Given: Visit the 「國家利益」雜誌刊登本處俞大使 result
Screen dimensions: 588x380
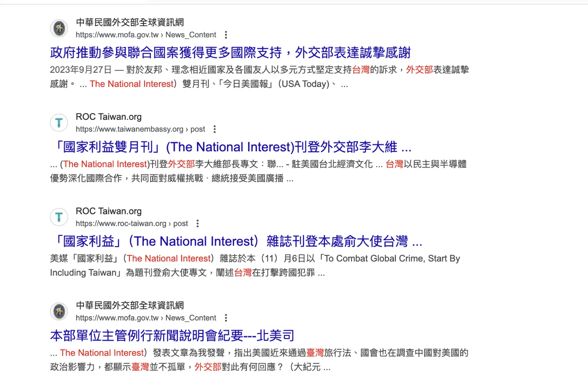Looking at the screenshot, I should coord(236,242).
